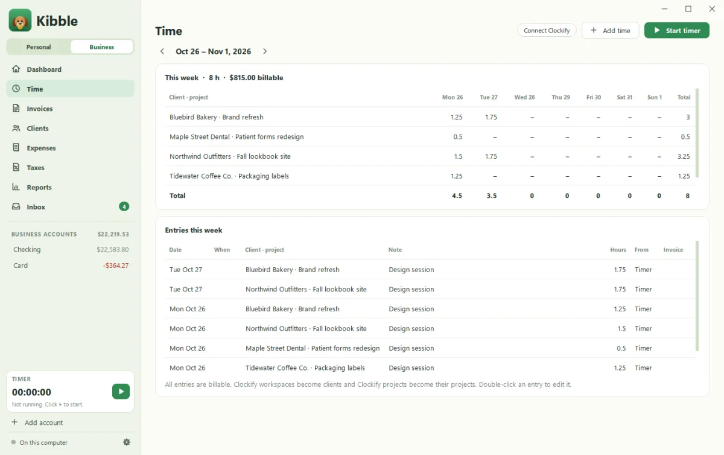Start the sidebar timer with green play button
The width and height of the screenshot is (724, 455).
click(x=121, y=392)
